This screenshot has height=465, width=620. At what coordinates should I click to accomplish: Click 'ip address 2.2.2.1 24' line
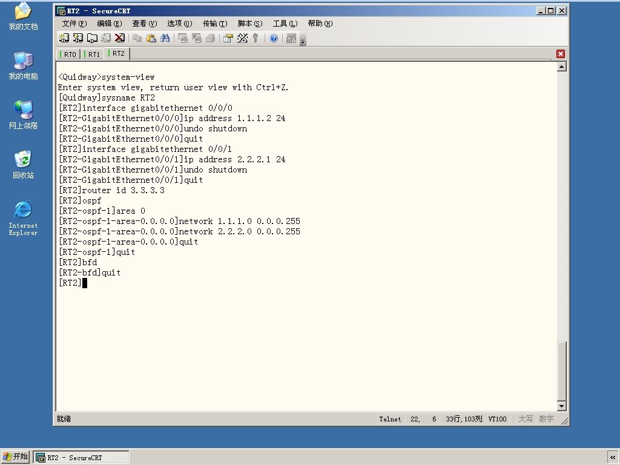pos(172,159)
